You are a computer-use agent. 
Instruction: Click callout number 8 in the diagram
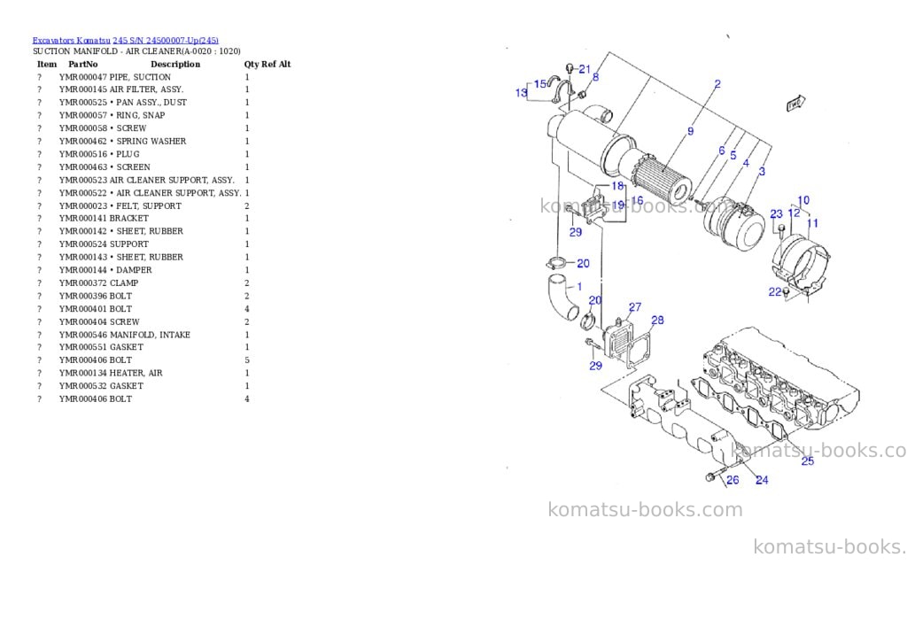coord(596,77)
